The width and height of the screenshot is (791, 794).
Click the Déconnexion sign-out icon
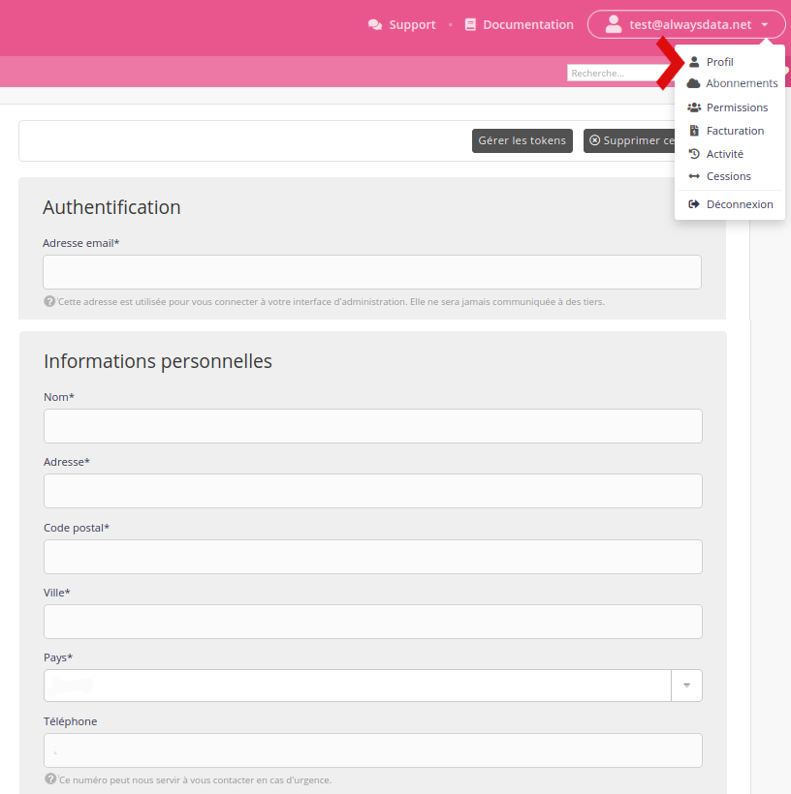click(694, 204)
